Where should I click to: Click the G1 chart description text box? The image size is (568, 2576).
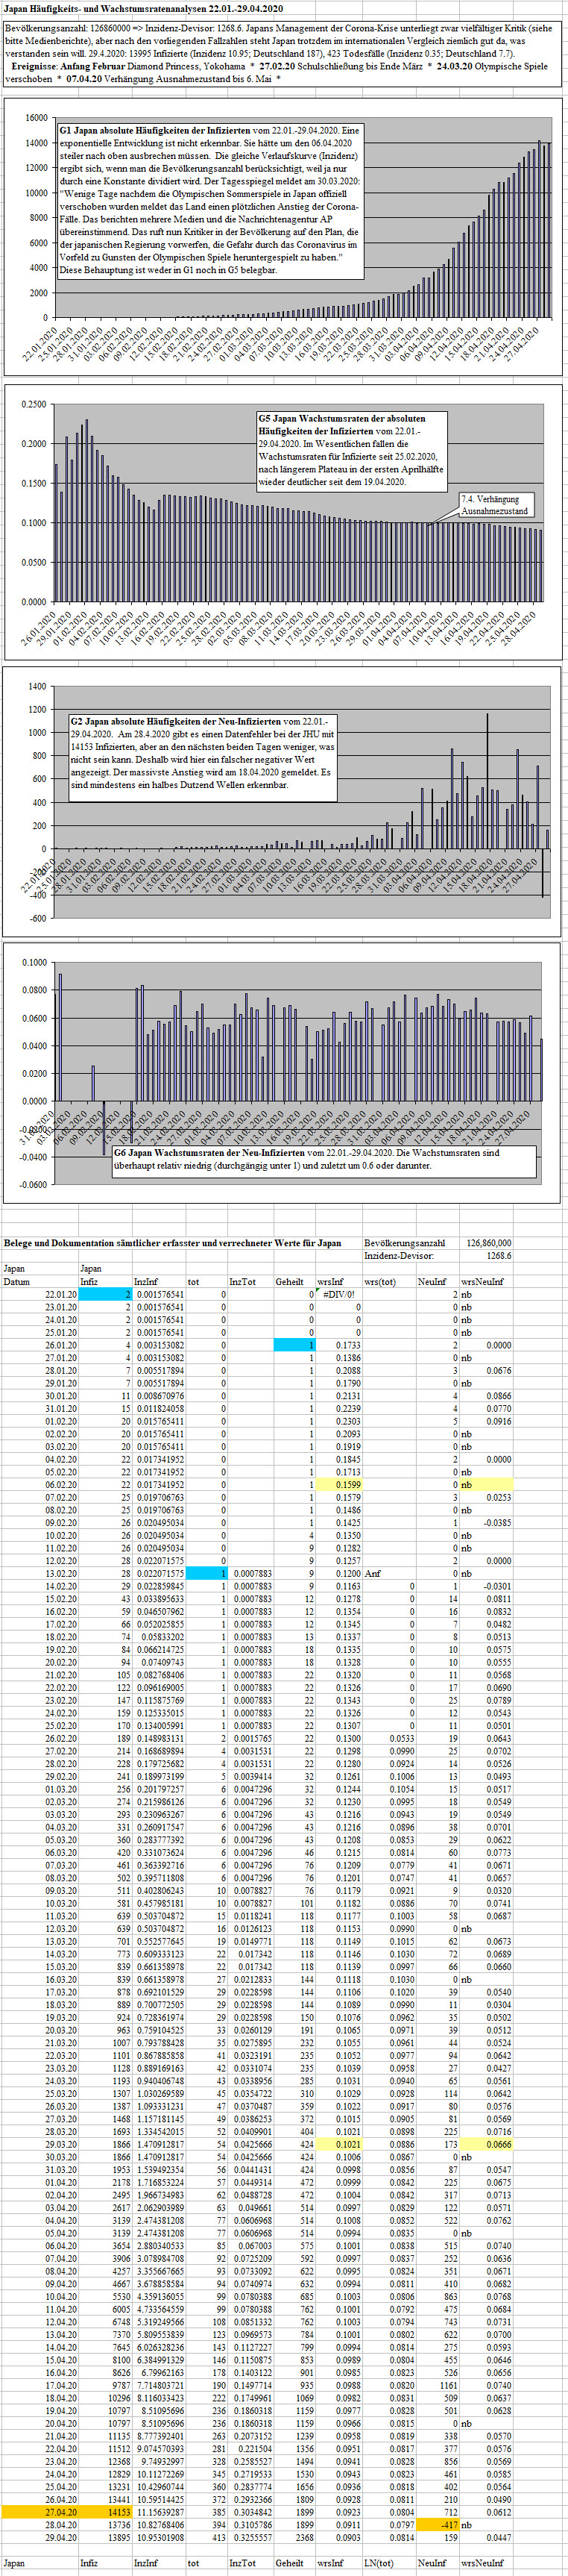[x=209, y=200]
